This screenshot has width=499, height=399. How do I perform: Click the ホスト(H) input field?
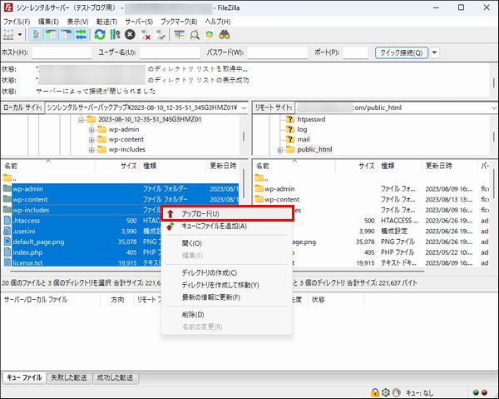pyautogui.click(x=62, y=52)
